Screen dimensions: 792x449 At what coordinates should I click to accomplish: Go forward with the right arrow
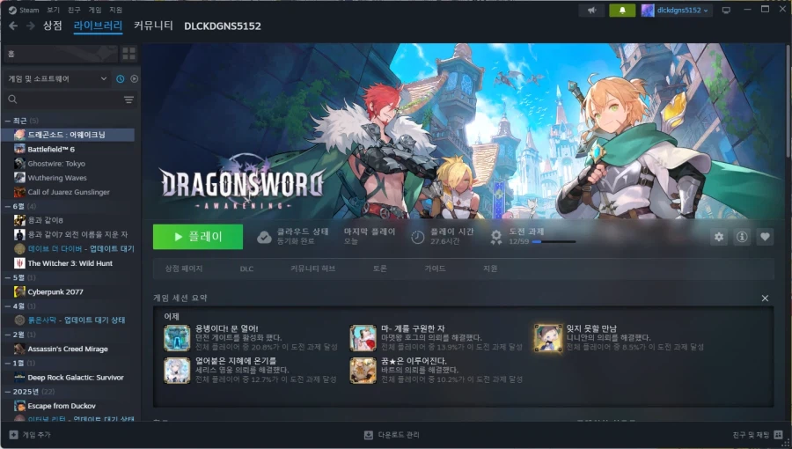pyautogui.click(x=30, y=26)
